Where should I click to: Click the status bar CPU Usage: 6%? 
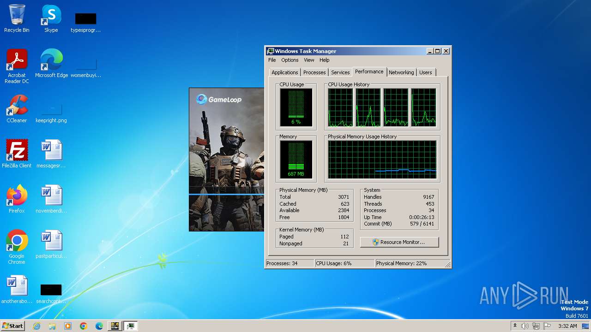(x=344, y=263)
